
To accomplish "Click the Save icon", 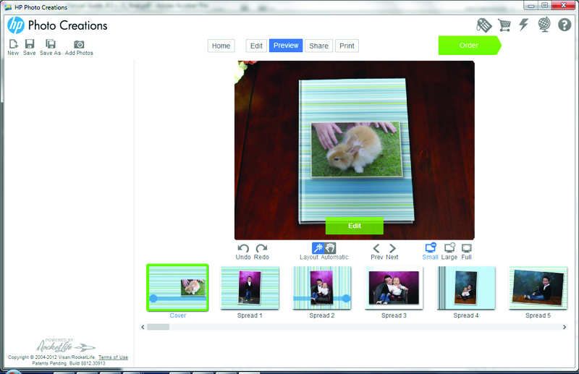I will click(x=30, y=44).
